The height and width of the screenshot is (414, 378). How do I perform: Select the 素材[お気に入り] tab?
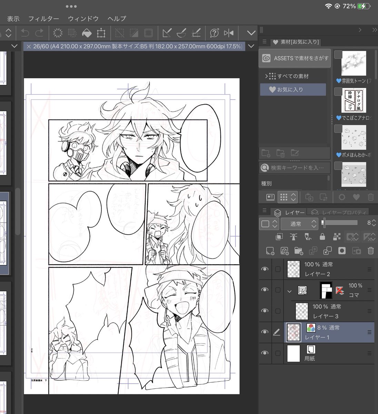click(296, 42)
